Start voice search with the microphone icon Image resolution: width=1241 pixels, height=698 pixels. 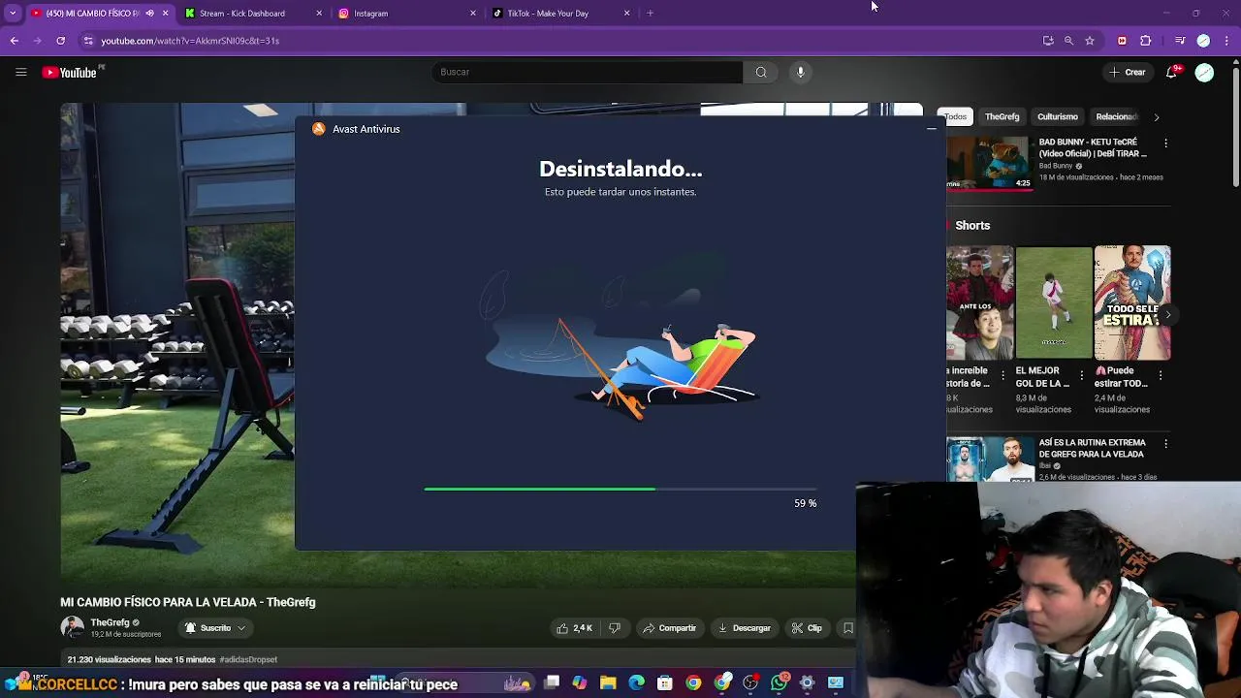(801, 72)
